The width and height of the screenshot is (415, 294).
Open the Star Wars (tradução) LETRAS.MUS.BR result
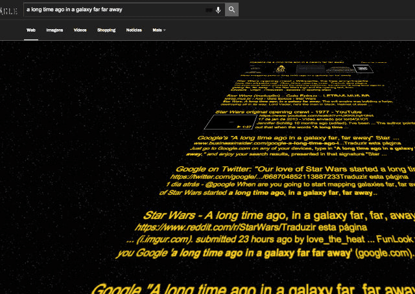pos(298,96)
